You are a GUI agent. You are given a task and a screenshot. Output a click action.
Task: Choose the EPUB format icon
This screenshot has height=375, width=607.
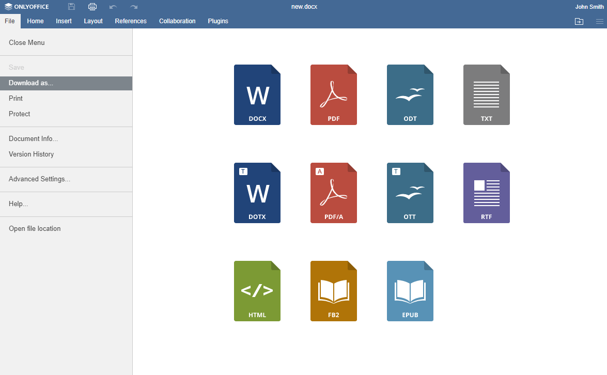pyautogui.click(x=410, y=291)
